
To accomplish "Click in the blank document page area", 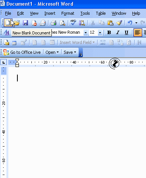I will point(77,122).
